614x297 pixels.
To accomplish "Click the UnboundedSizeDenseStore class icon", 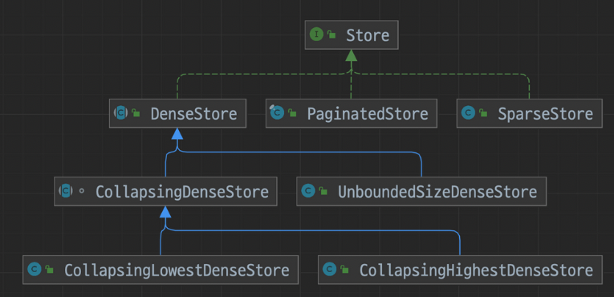I will coord(308,191).
